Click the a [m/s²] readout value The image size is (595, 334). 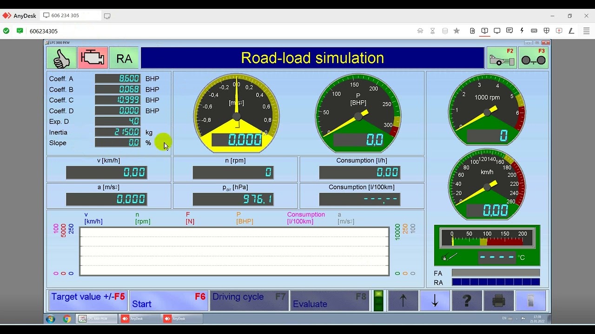point(106,199)
